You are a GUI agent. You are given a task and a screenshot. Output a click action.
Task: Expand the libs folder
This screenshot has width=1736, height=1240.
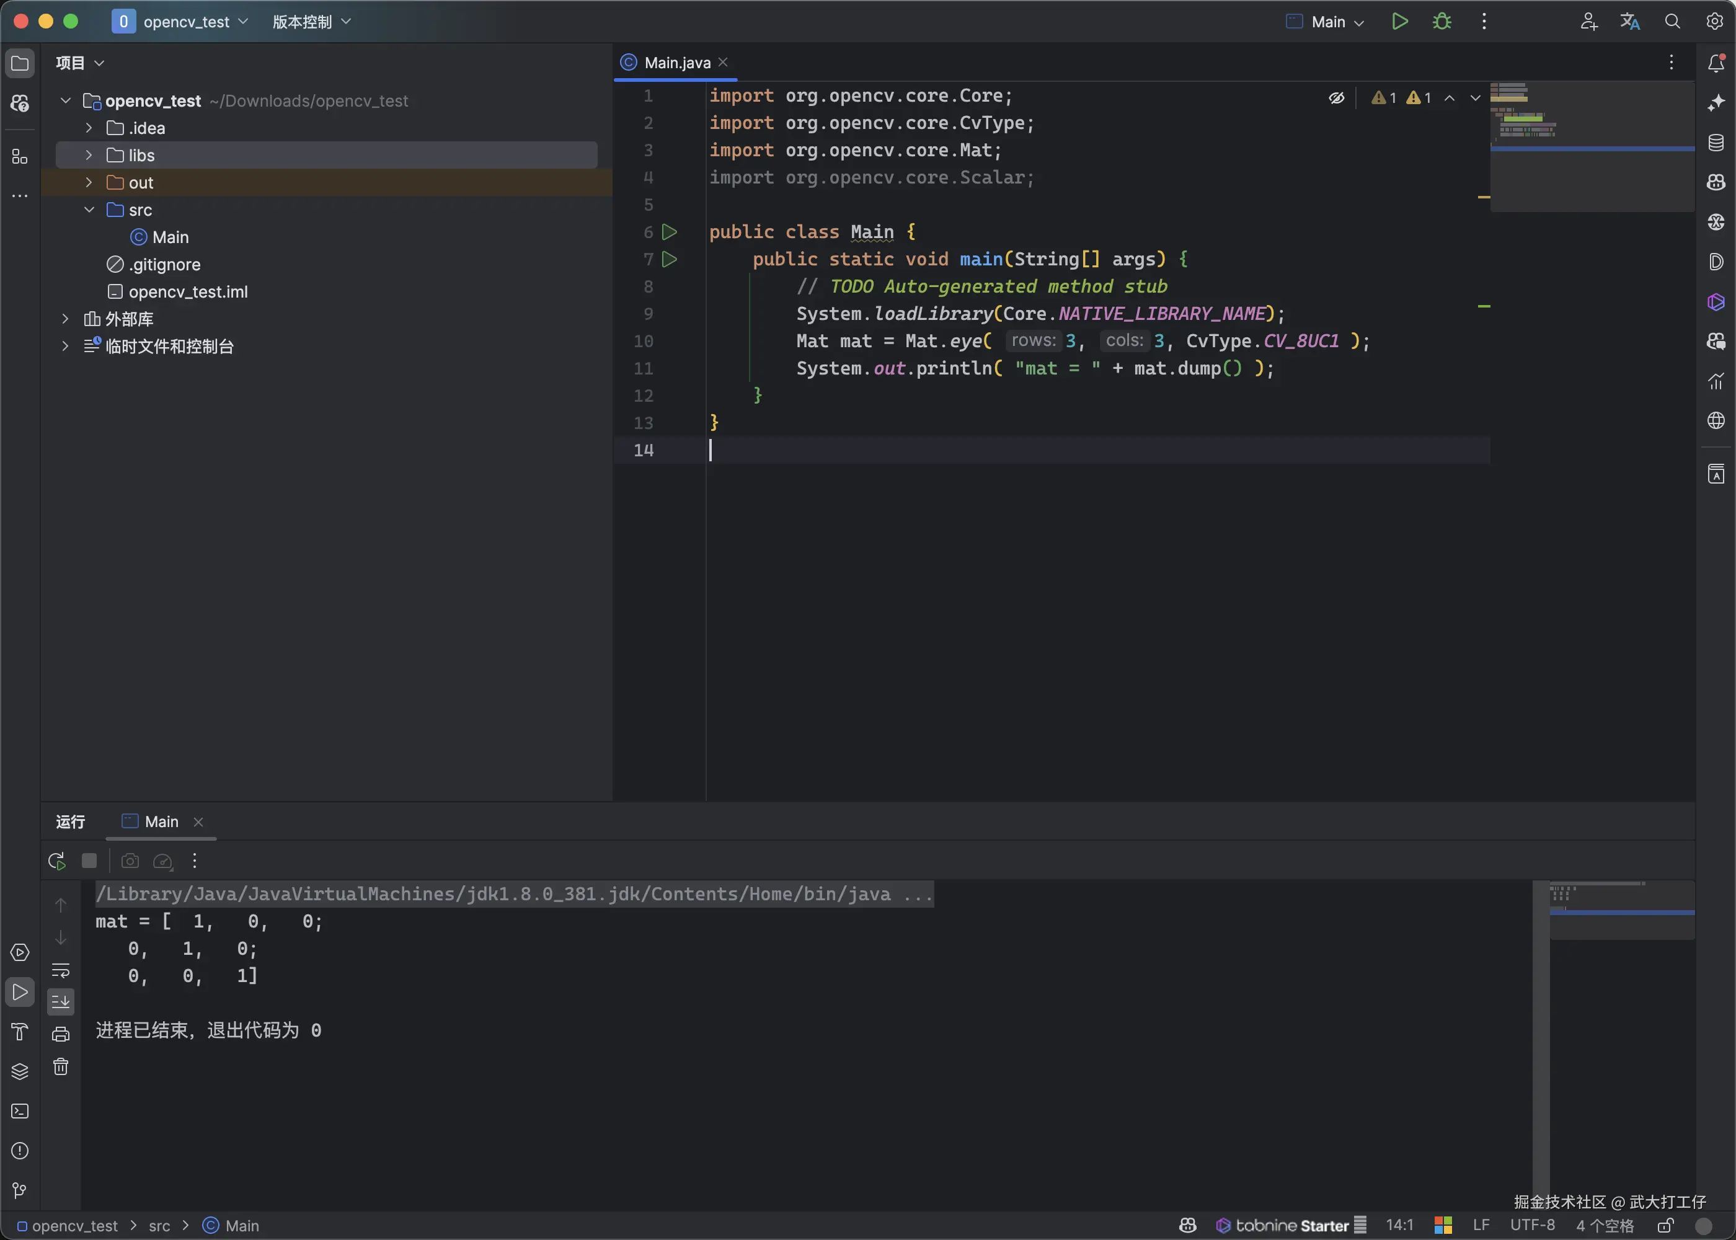tap(89, 155)
